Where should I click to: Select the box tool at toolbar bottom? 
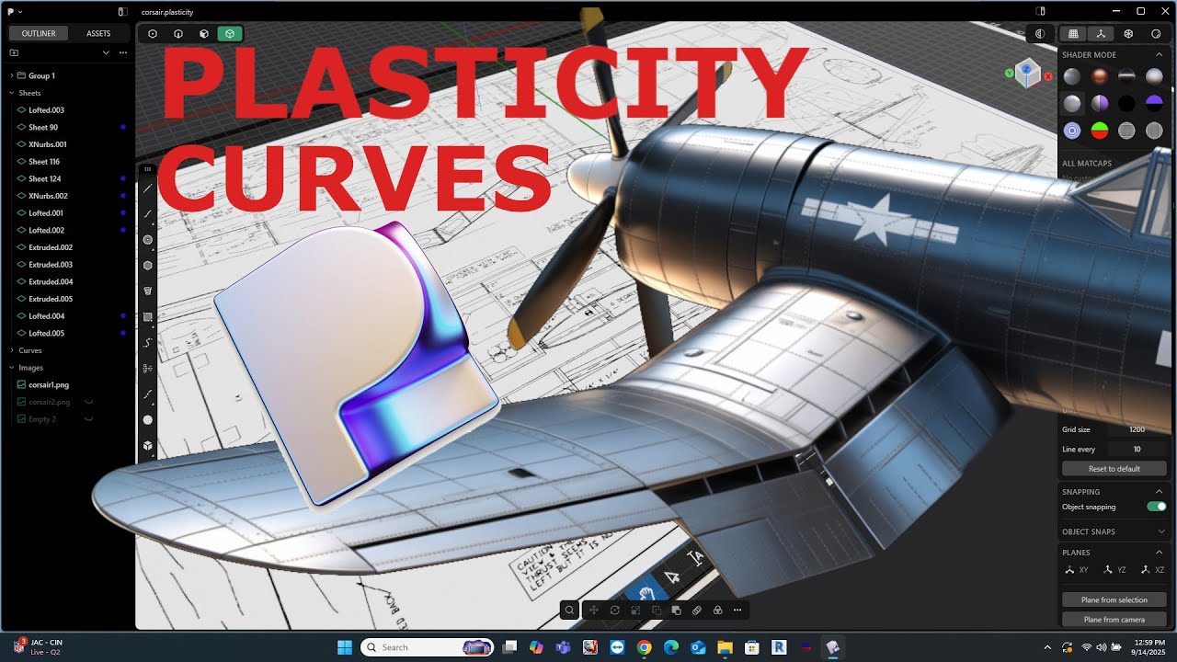(148, 445)
